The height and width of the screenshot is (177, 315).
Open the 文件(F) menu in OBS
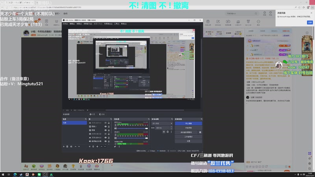pyautogui.click(x=65, y=24)
